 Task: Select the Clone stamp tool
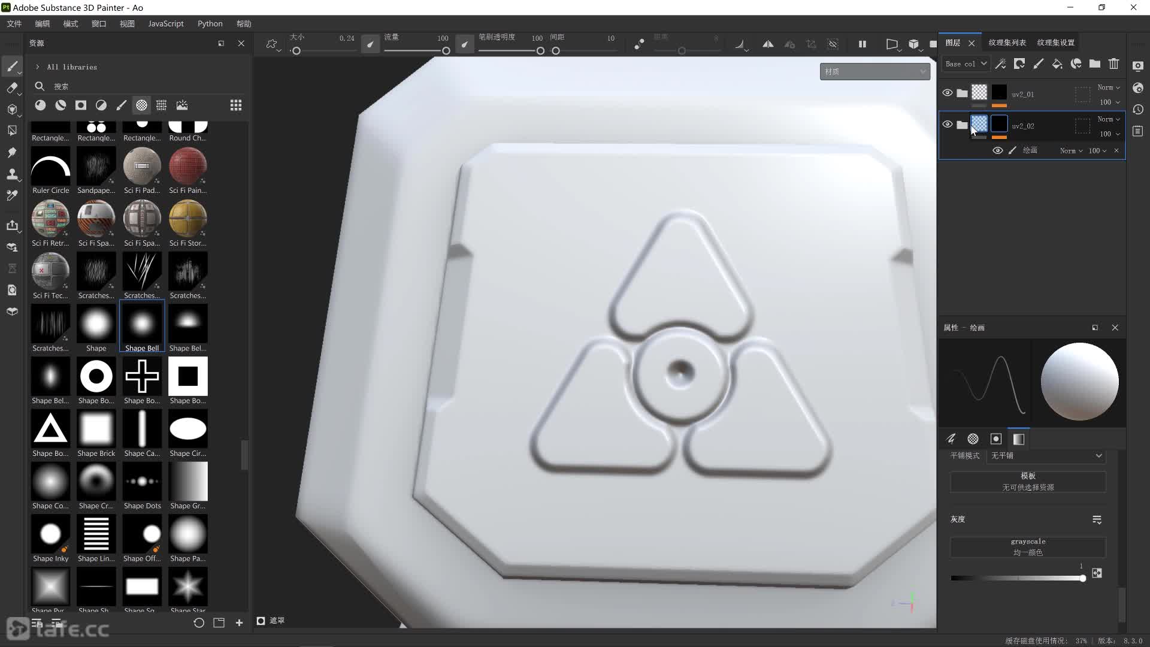click(x=12, y=174)
